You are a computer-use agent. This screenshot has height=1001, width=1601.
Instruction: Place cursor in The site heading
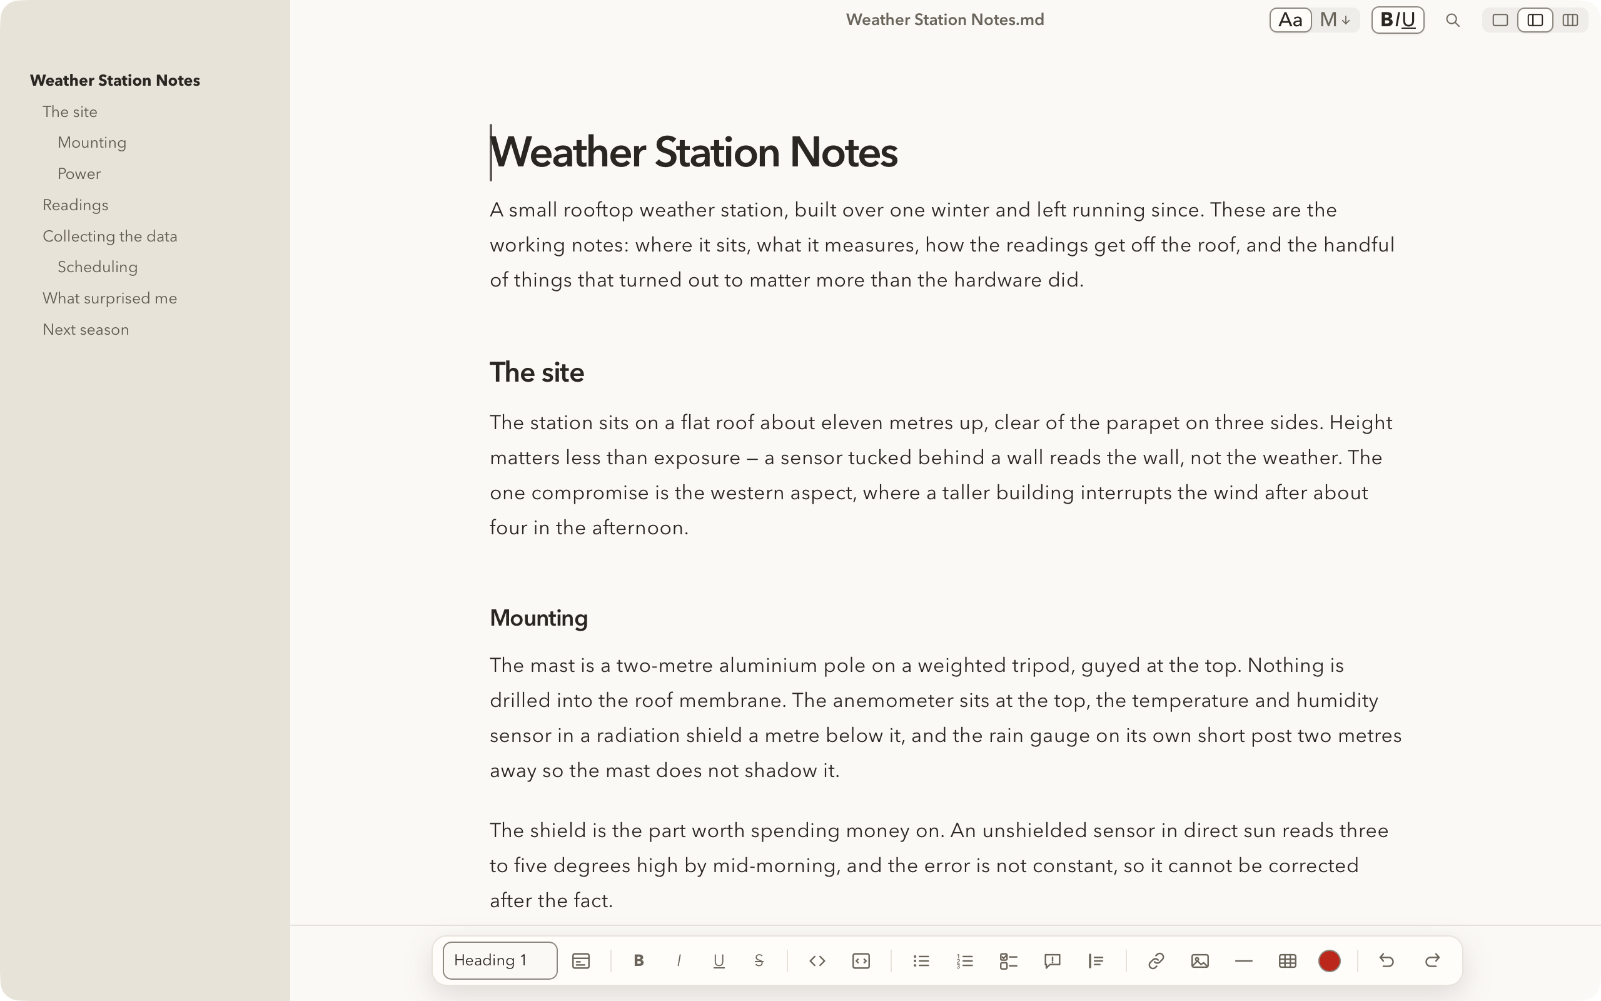tap(537, 373)
